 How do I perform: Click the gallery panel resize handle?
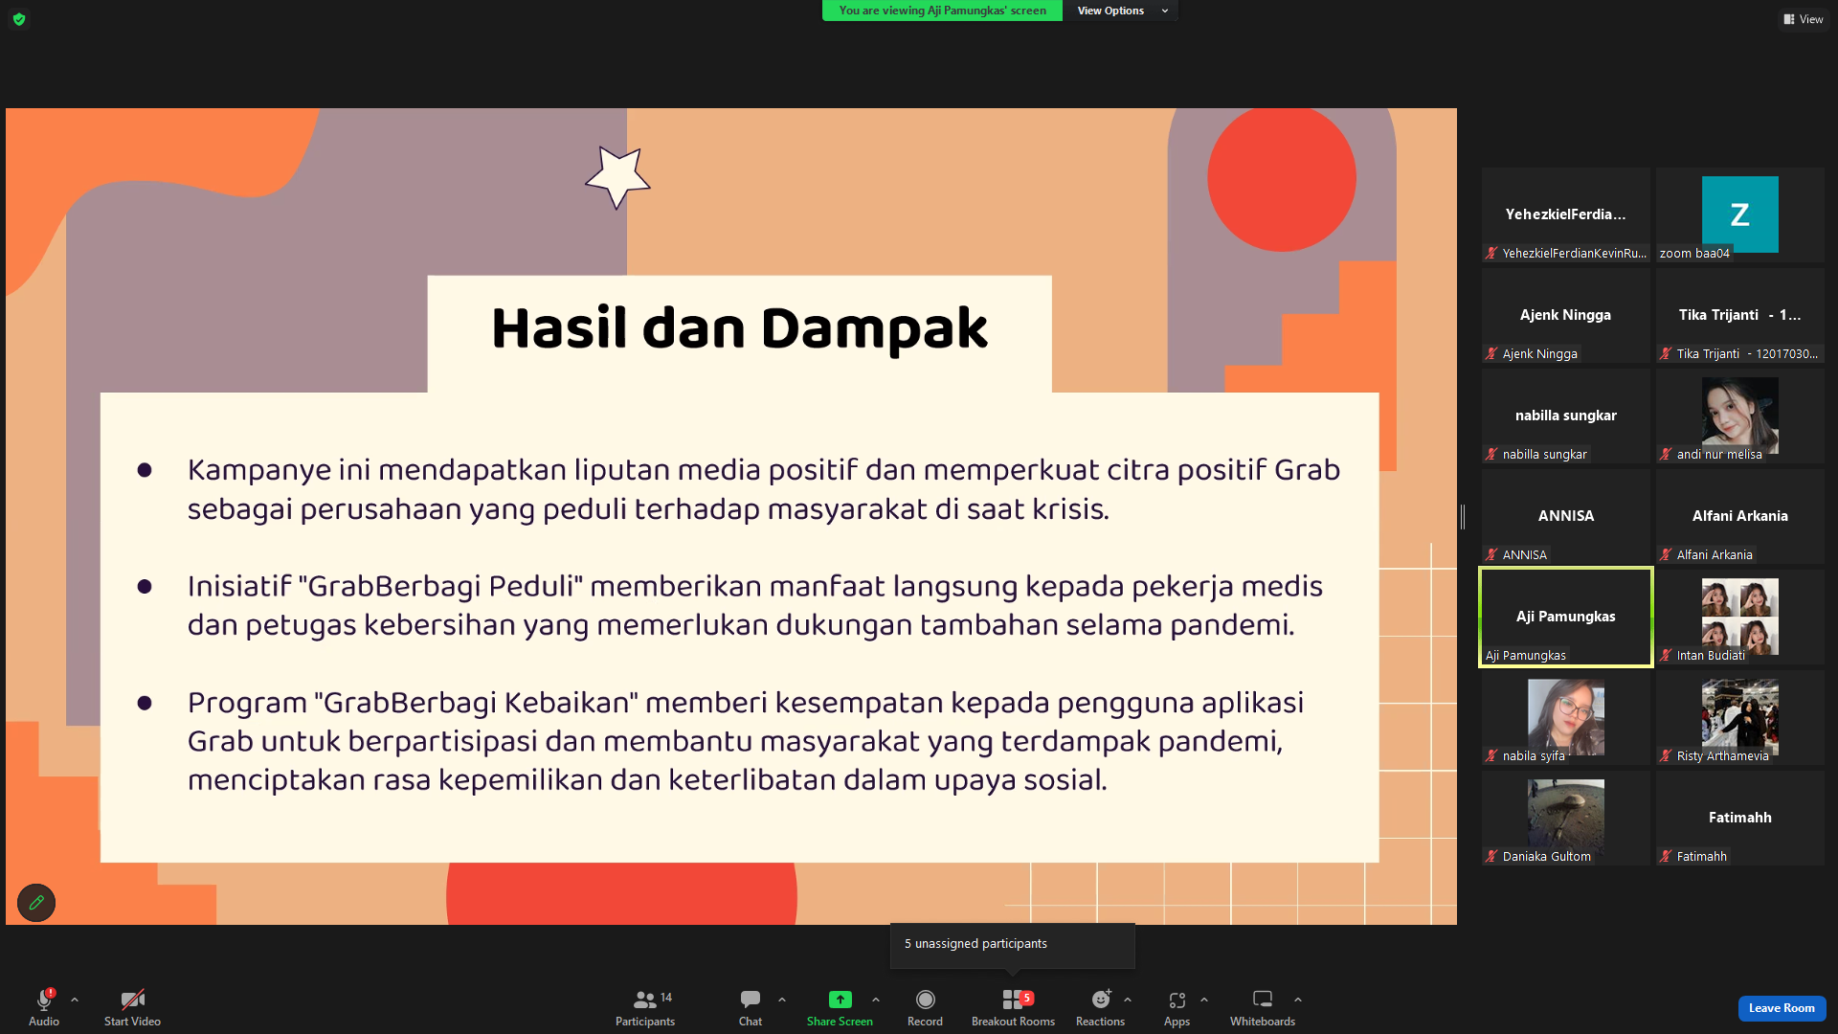[1463, 517]
